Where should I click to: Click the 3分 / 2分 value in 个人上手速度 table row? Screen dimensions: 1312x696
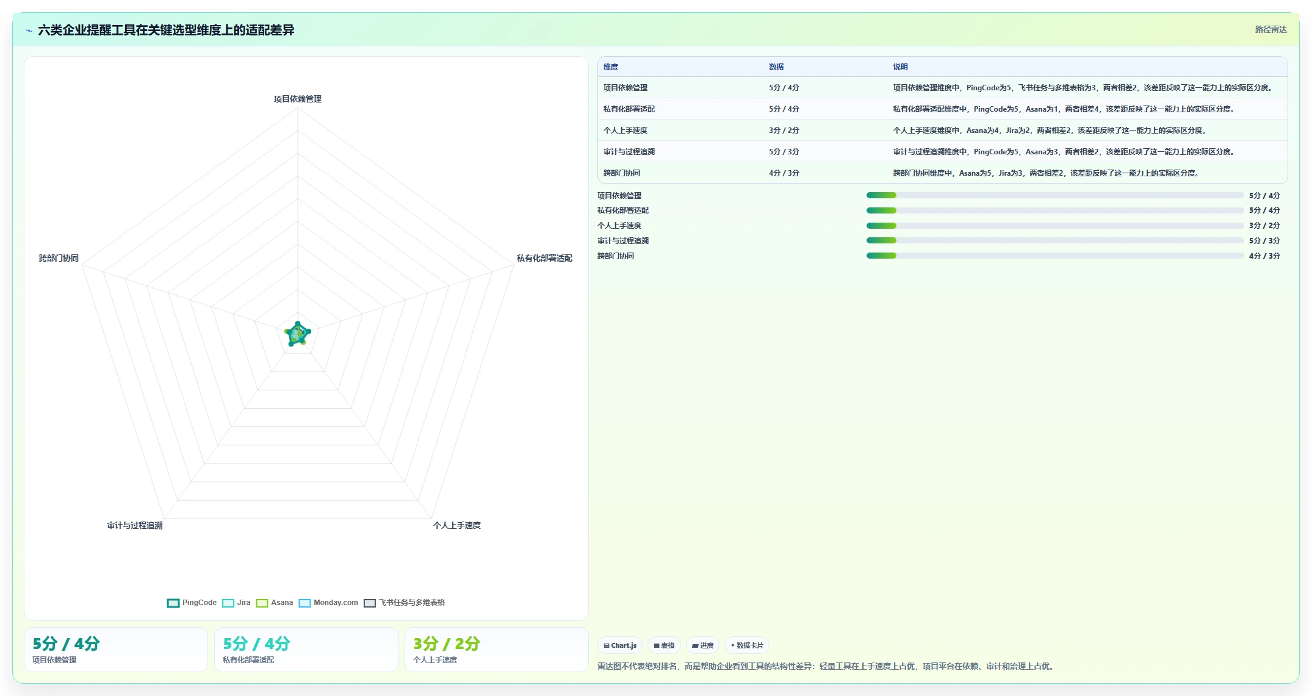coord(784,131)
